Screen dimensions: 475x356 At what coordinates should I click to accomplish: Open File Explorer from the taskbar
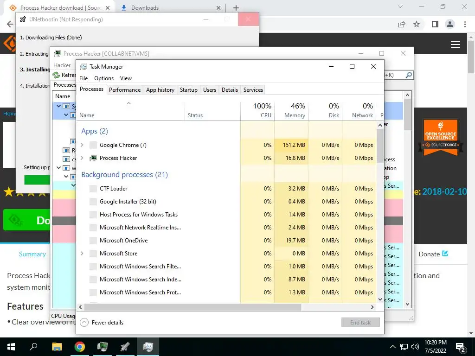pos(57,347)
